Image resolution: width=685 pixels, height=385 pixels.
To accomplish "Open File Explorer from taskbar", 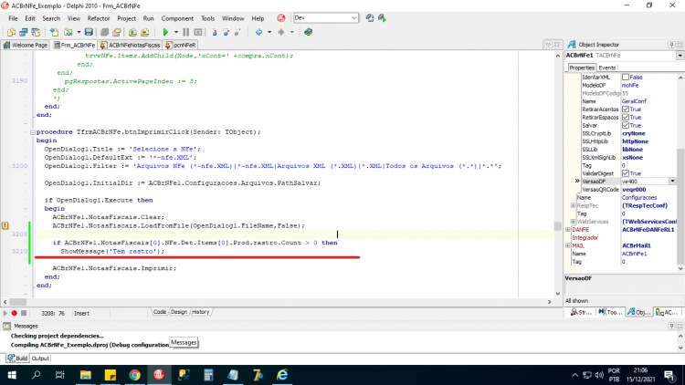I will 86,375.
